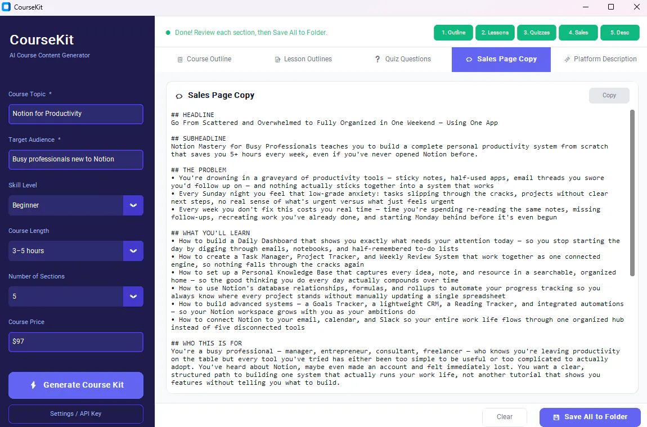Switch to the Course Outline tab
Image resolution: width=647 pixels, height=427 pixels.
pyautogui.click(x=204, y=60)
